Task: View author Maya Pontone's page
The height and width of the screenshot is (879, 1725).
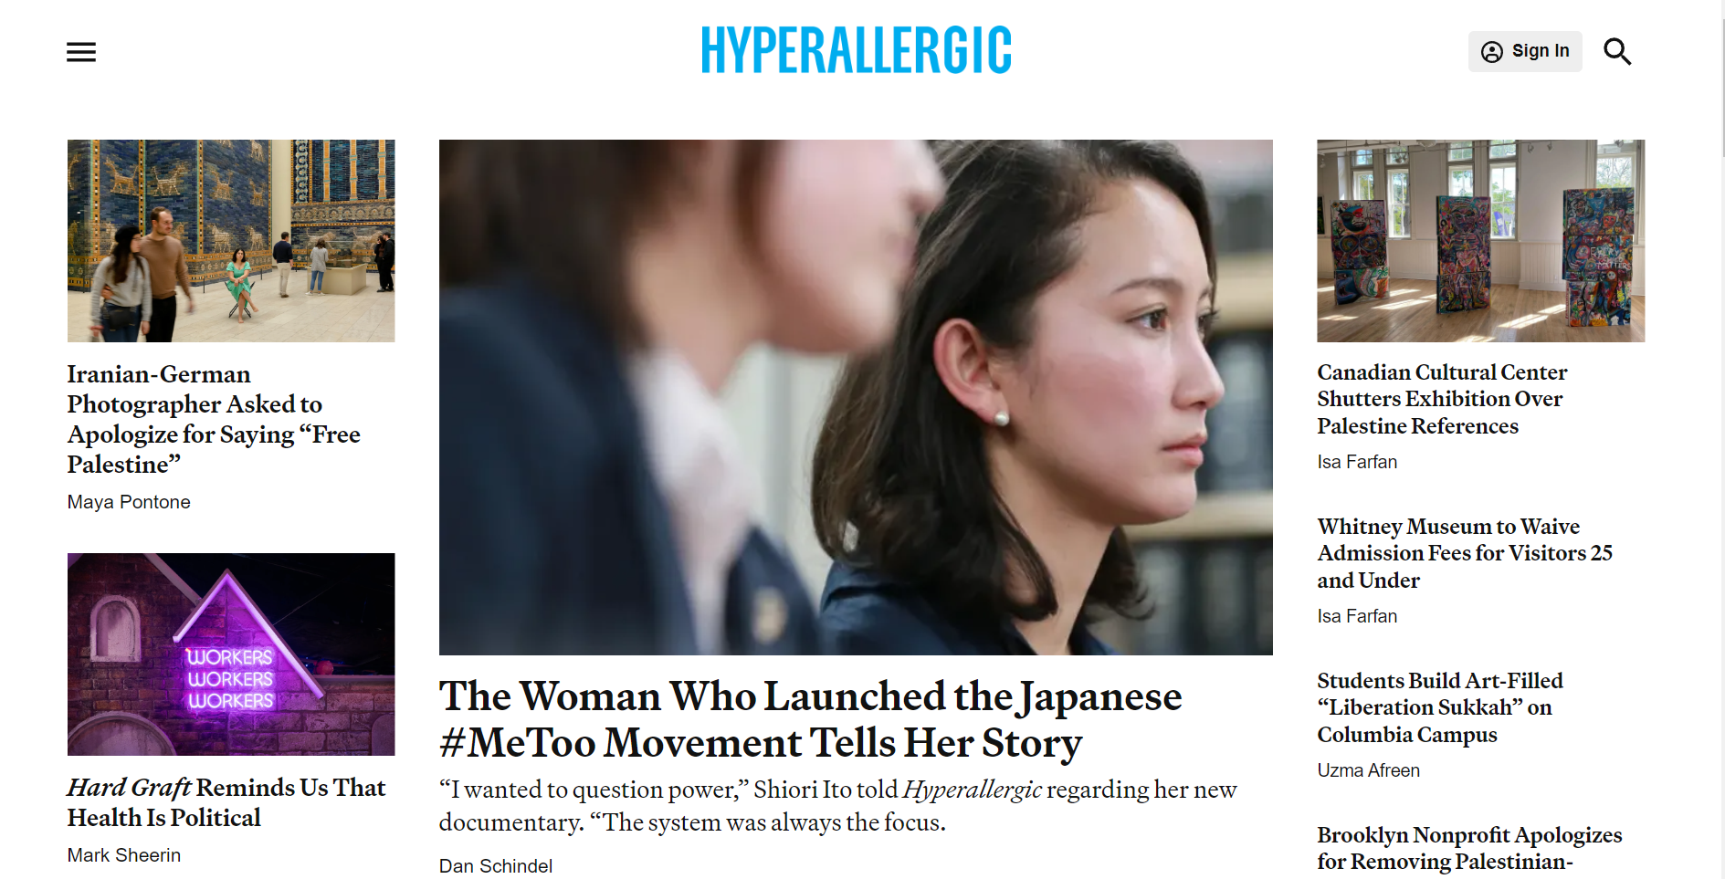Action: pyautogui.click(x=129, y=502)
